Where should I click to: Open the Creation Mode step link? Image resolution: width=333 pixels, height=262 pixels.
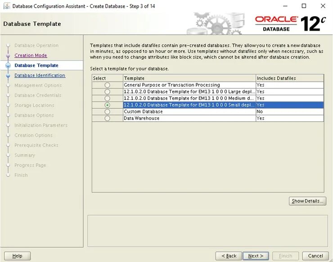click(x=31, y=55)
